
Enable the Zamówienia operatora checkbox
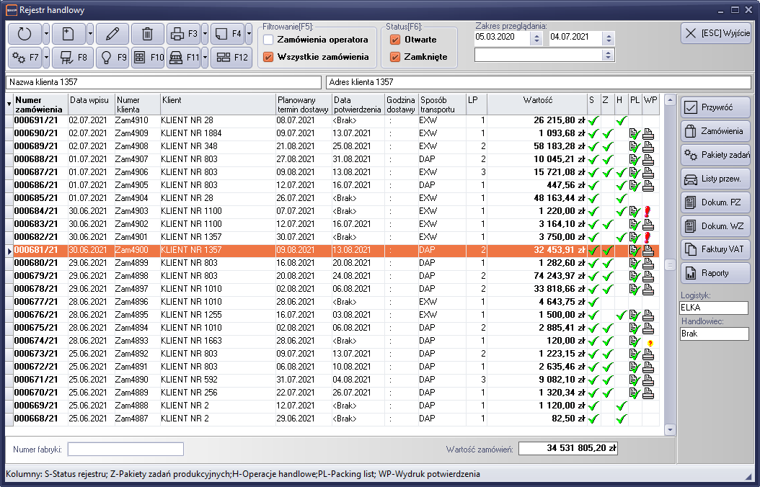[269, 40]
